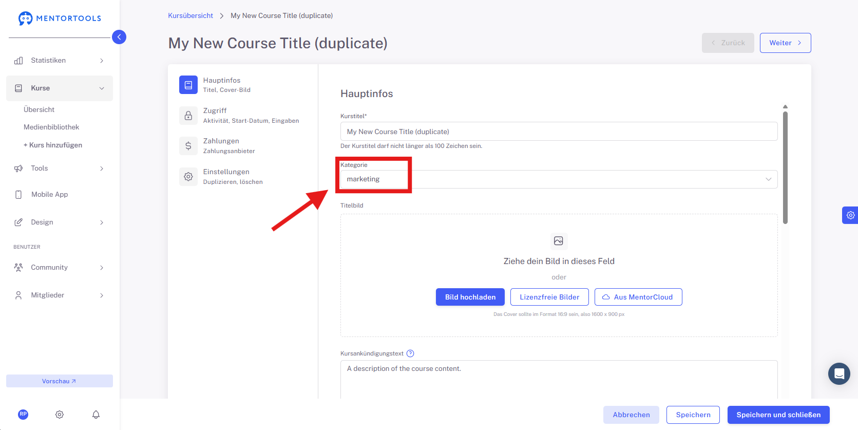Go to Kursübersicht breadcrumb link
858x430 pixels.
(190, 15)
